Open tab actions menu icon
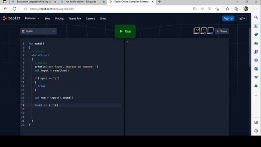Image resolution: width=261 pixels, height=147 pixels. pyautogui.click(x=4, y=2)
